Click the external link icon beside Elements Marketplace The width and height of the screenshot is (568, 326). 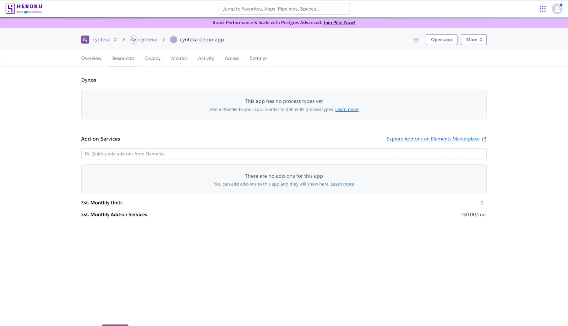[x=484, y=139]
